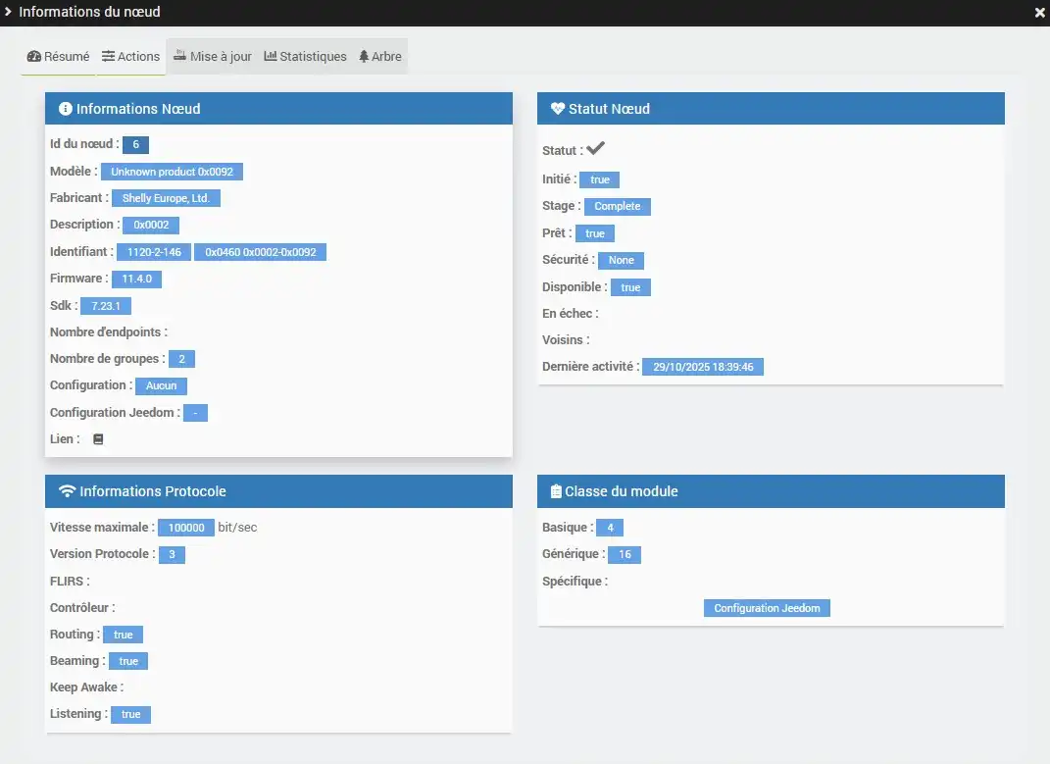
Task: Click the Dernière activité timestamp badge
Action: tap(703, 367)
